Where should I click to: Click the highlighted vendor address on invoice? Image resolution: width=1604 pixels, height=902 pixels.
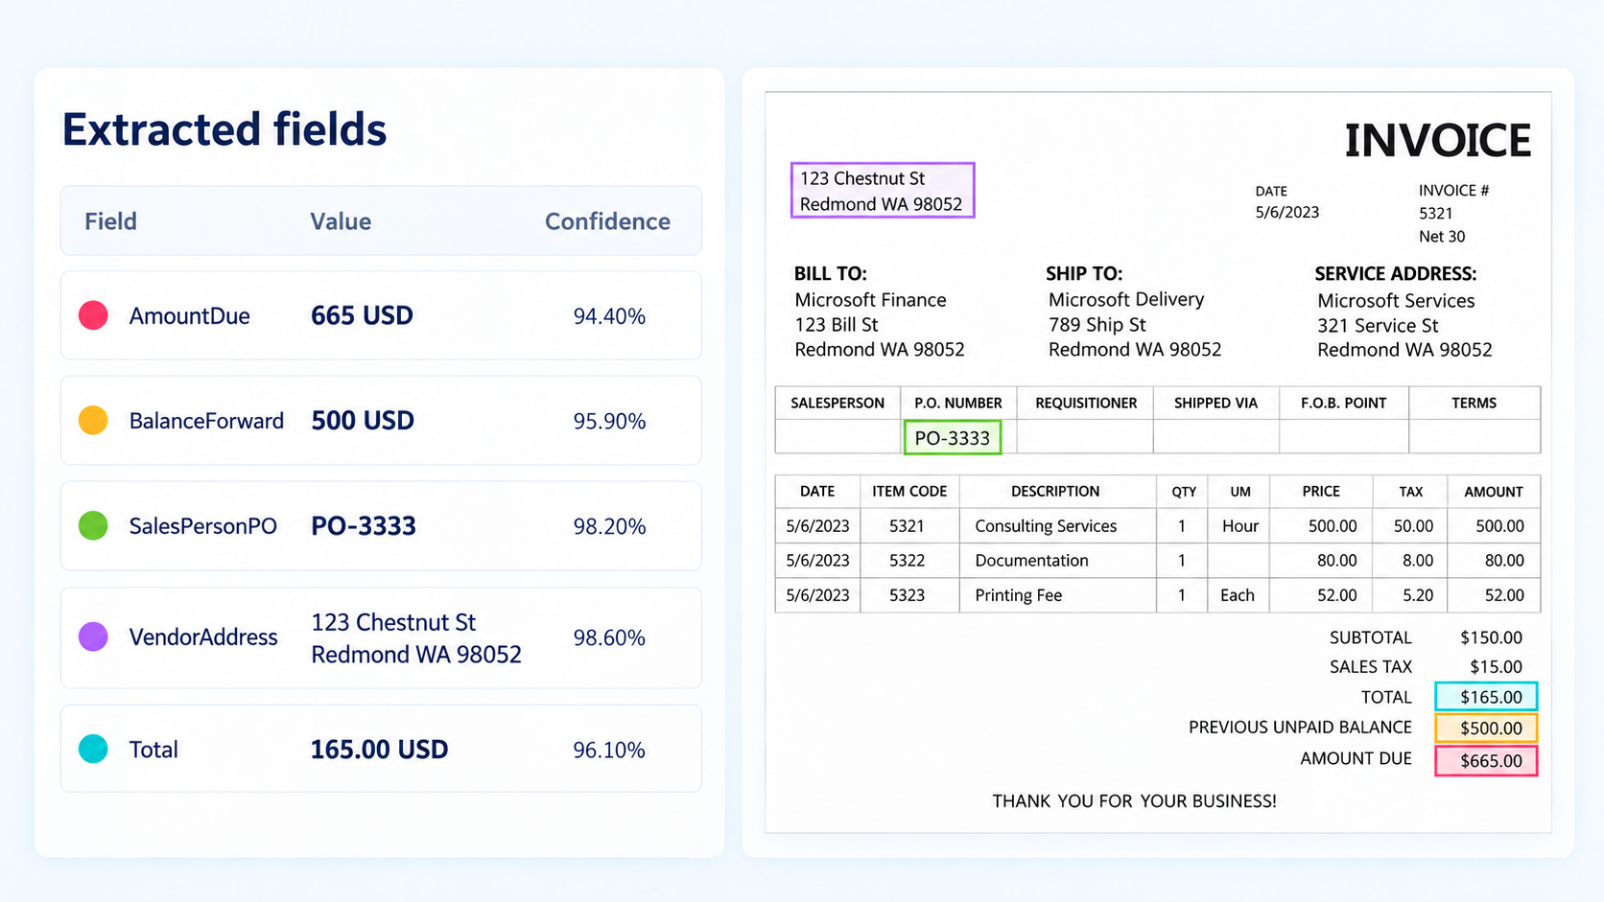[x=883, y=190]
